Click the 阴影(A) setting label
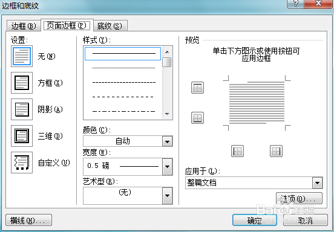 (50, 109)
